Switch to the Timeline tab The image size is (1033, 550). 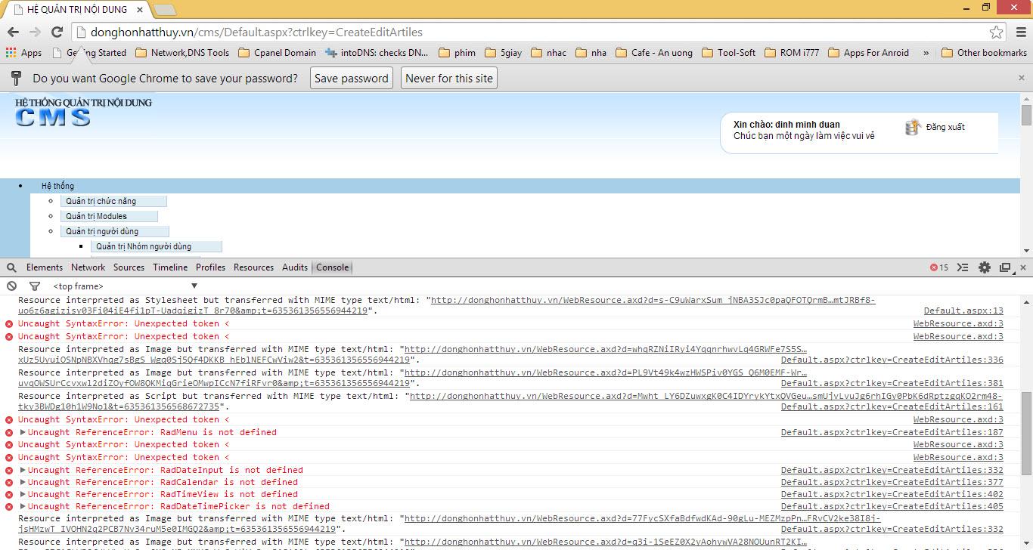170,267
